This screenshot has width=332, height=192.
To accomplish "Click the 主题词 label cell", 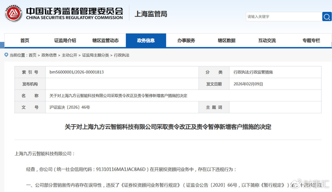I will (214, 107).
